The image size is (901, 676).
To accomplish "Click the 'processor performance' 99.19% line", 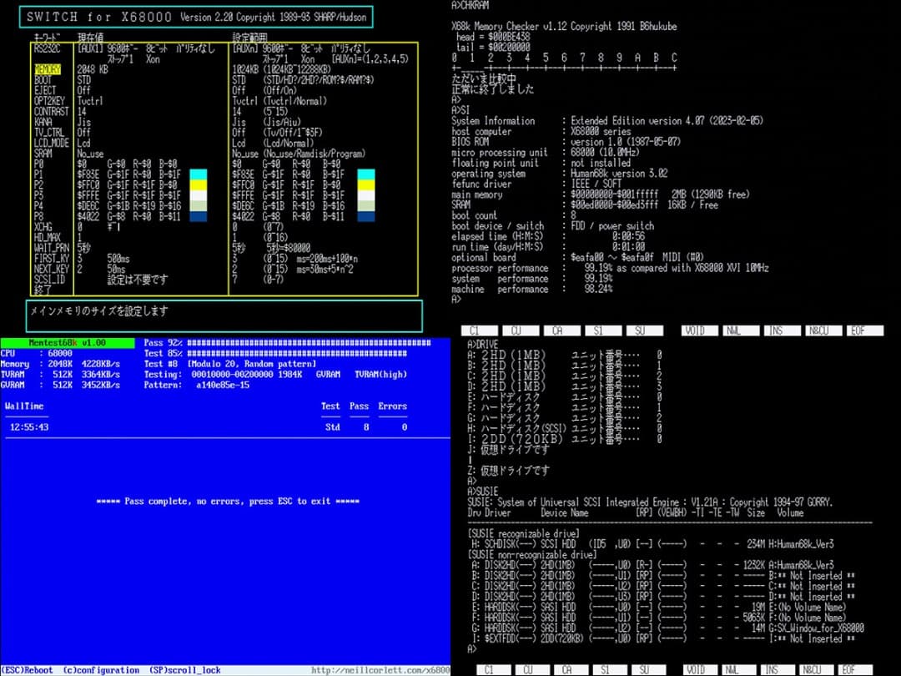I will [x=610, y=268].
